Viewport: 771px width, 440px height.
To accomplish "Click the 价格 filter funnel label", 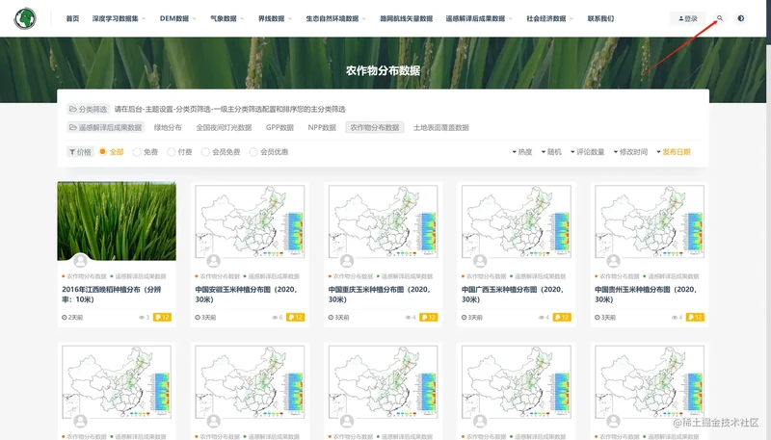I will [80, 152].
